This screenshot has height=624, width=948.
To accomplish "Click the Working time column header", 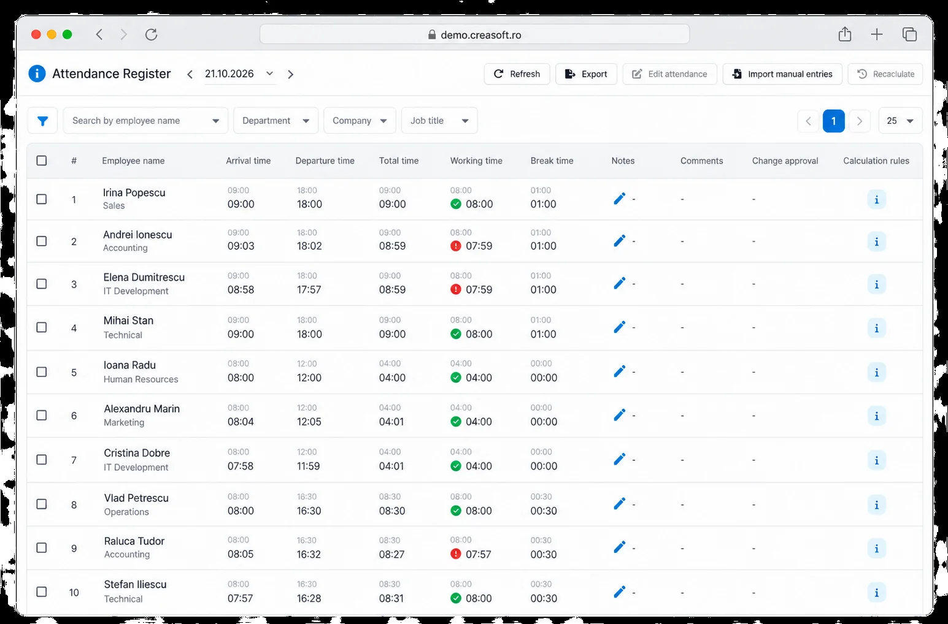I will 476,161.
